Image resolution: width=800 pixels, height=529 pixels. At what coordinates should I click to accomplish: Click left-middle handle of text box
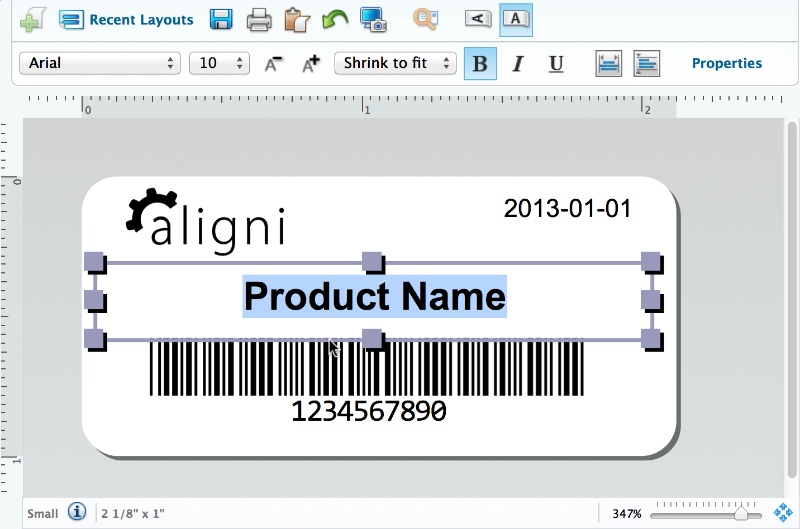(x=94, y=301)
